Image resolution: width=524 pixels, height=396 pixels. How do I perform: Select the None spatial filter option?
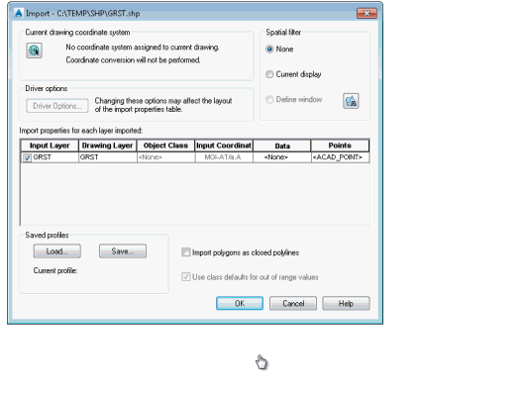point(269,49)
